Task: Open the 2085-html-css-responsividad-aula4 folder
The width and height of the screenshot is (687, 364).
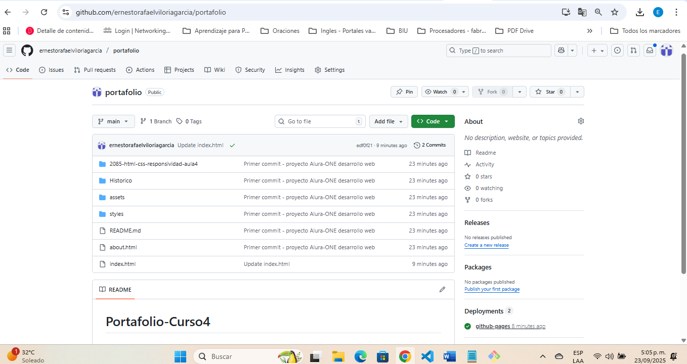Action: tap(154, 164)
